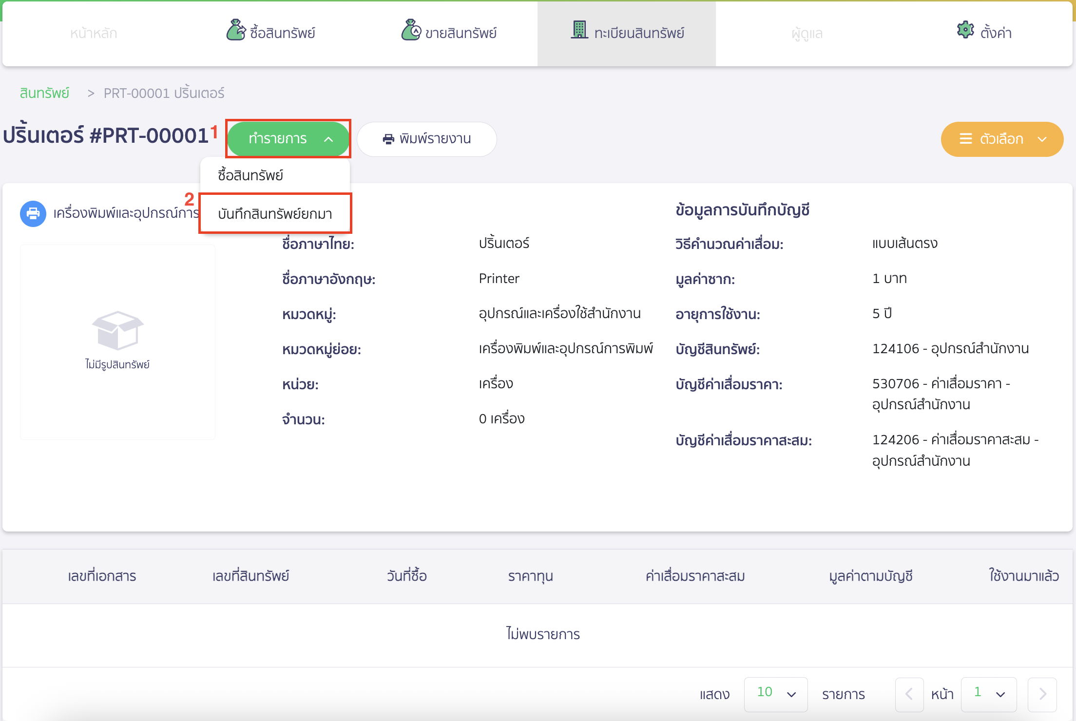Click the 530706 depreciation account value

[x=941, y=394]
